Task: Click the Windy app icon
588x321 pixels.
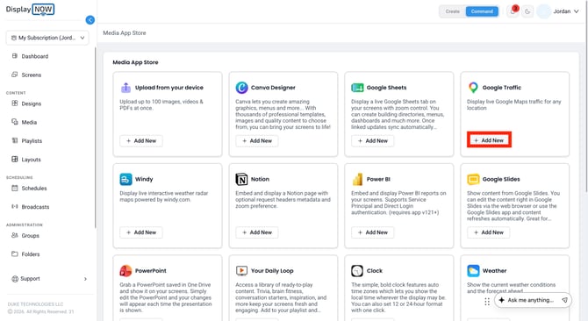Action: tap(125, 179)
